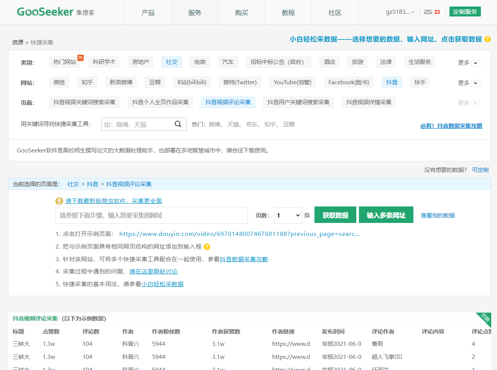Open the 社区 menu
This screenshot has width=497, height=370.
tap(335, 13)
